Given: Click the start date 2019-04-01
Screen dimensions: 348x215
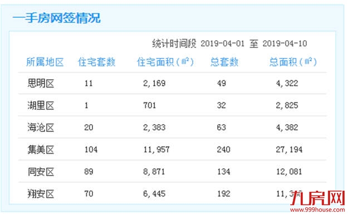Looking at the screenshot, I should (x=222, y=43).
